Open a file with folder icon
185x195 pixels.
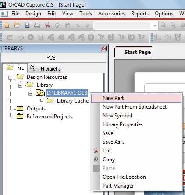coord(17,25)
